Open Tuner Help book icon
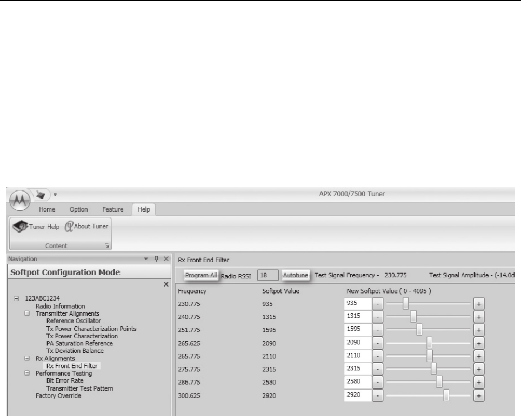The height and width of the screenshot is (416, 521). click(20, 226)
